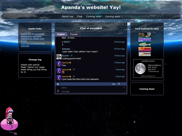Click the name input field

pos(91,88)
